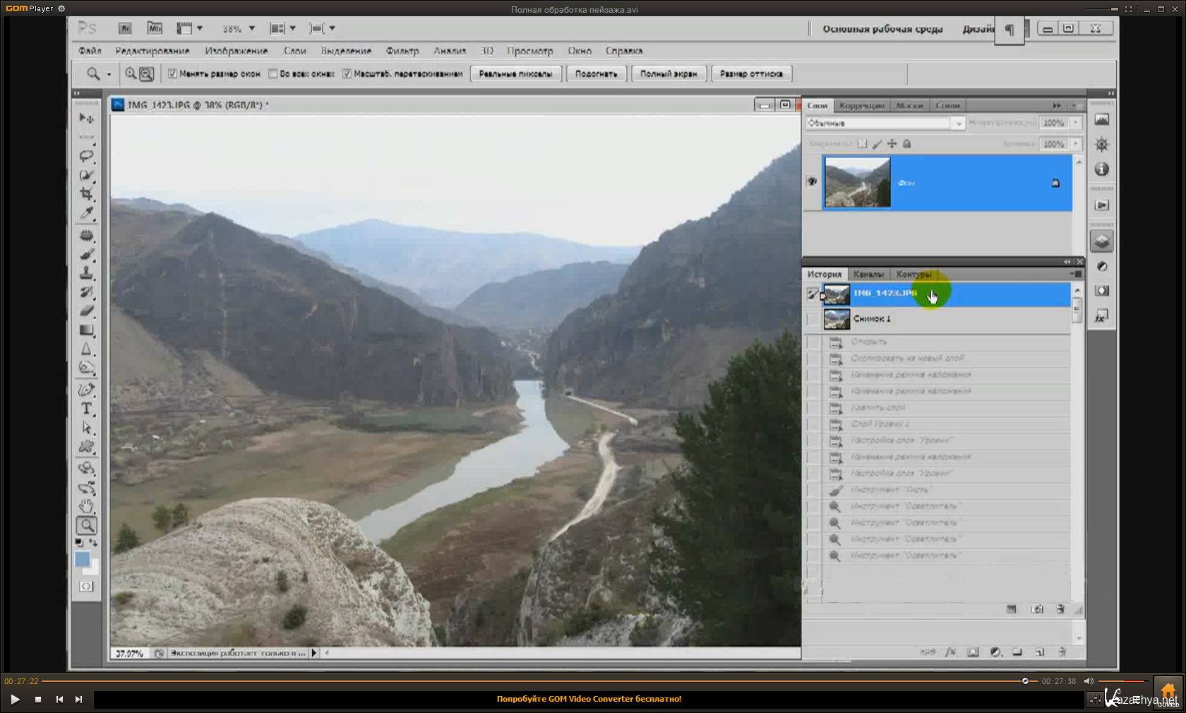Select the Lasso tool
The width and height of the screenshot is (1186, 713).
pos(86,155)
